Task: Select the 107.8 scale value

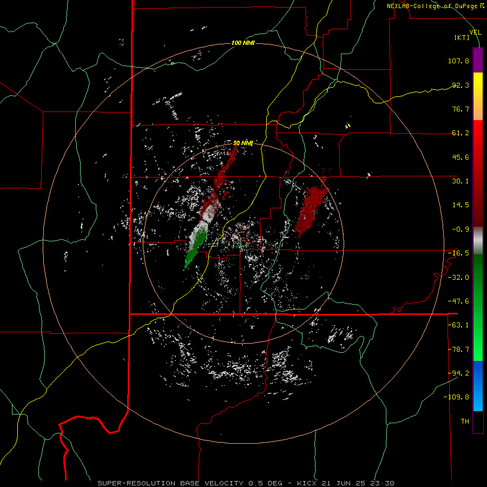Action: coord(458,61)
